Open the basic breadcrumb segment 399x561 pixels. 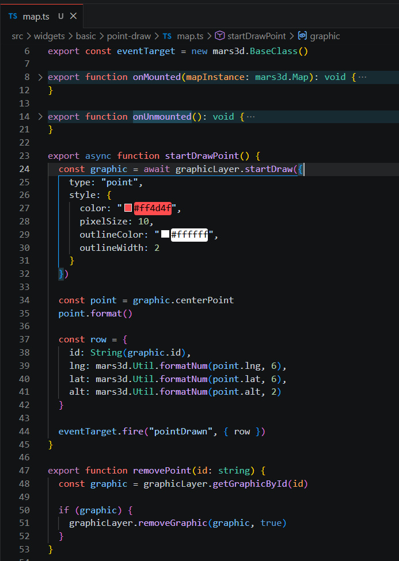pyautogui.click(x=86, y=36)
